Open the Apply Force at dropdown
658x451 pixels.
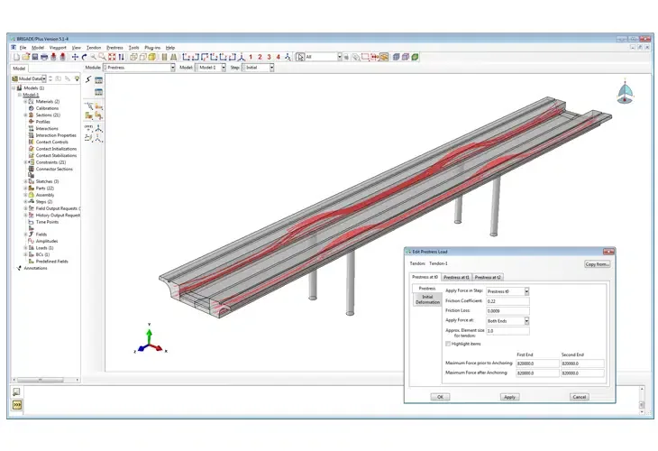[x=507, y=321]
